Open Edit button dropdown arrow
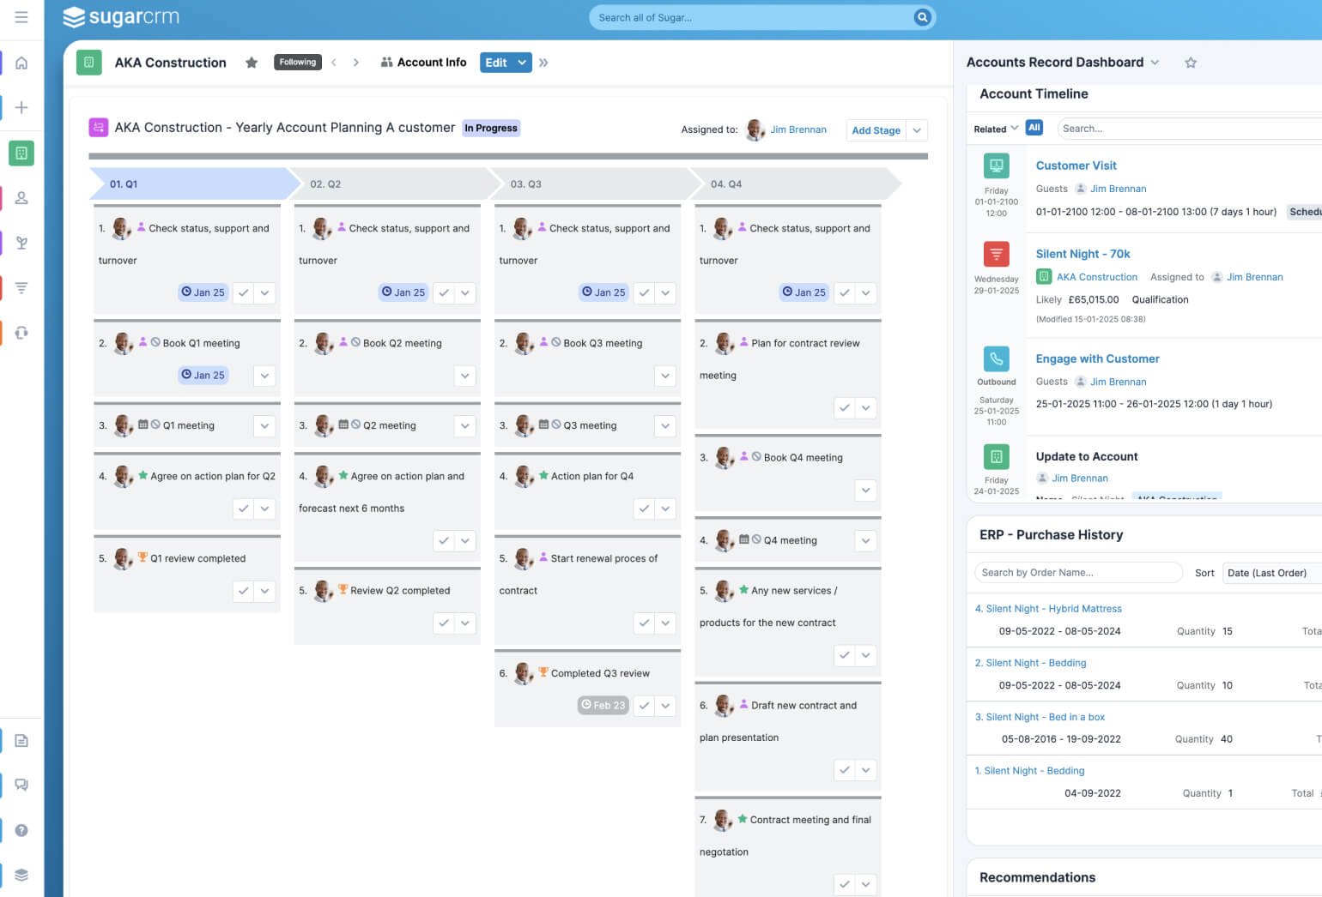Image resolution: width=1322 pixels, height=897 pixels. (x=522, y=63)
